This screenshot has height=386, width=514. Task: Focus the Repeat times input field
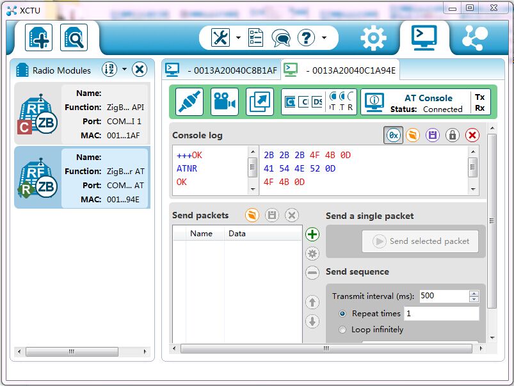(442, 314)
